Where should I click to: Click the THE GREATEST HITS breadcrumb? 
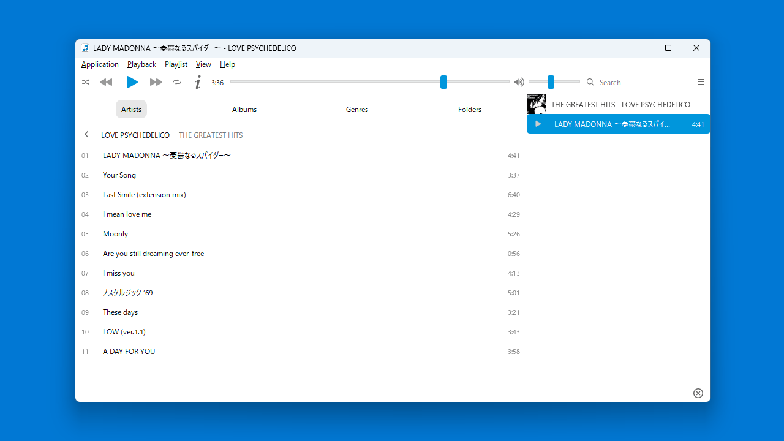(x=211, y=135)
